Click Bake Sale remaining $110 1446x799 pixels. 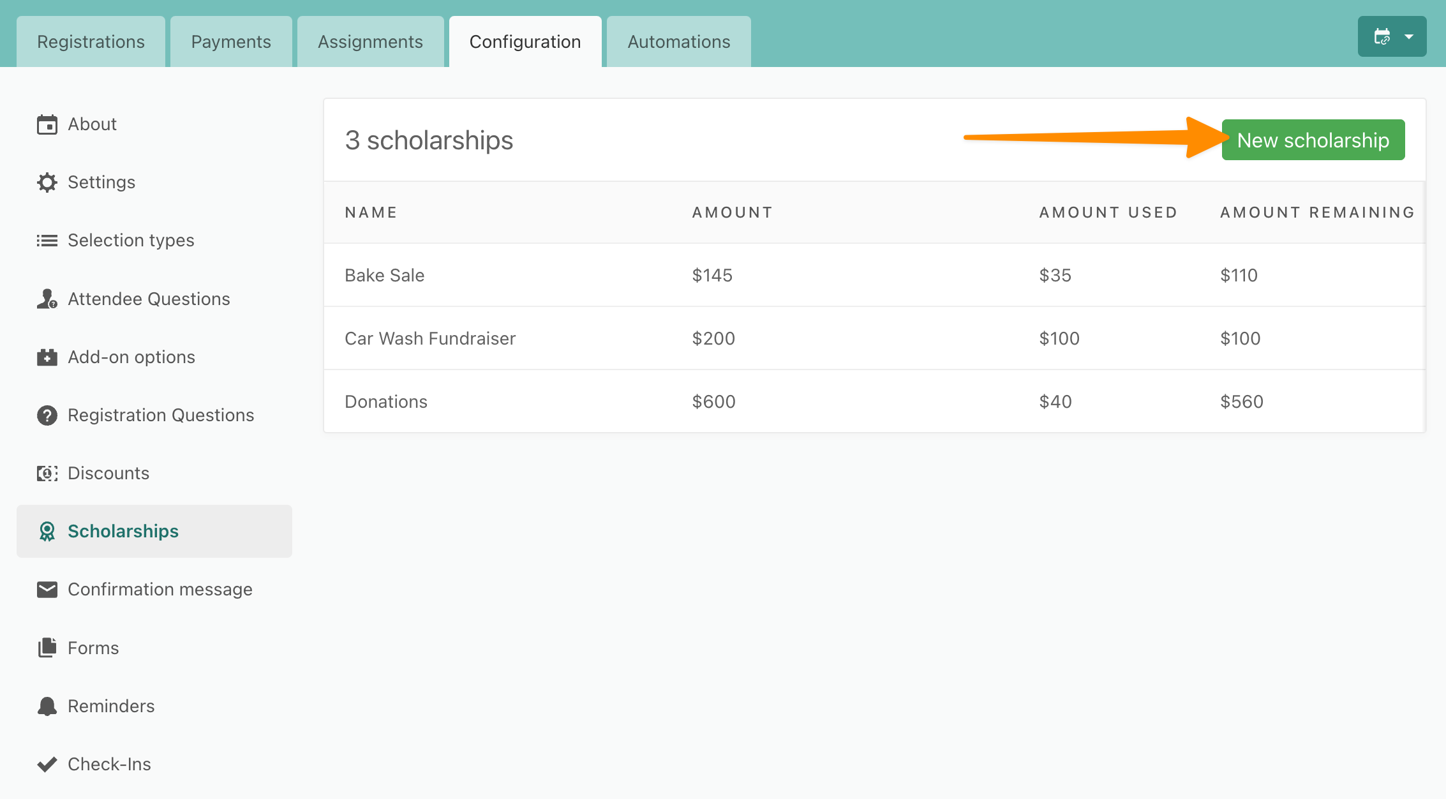click(x=1239, y=275)
